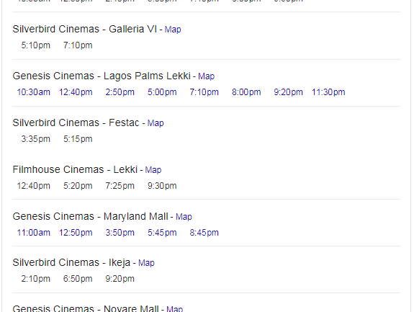Open Map link for Filmhouse Cinemas Lekki

click(153, 170)
